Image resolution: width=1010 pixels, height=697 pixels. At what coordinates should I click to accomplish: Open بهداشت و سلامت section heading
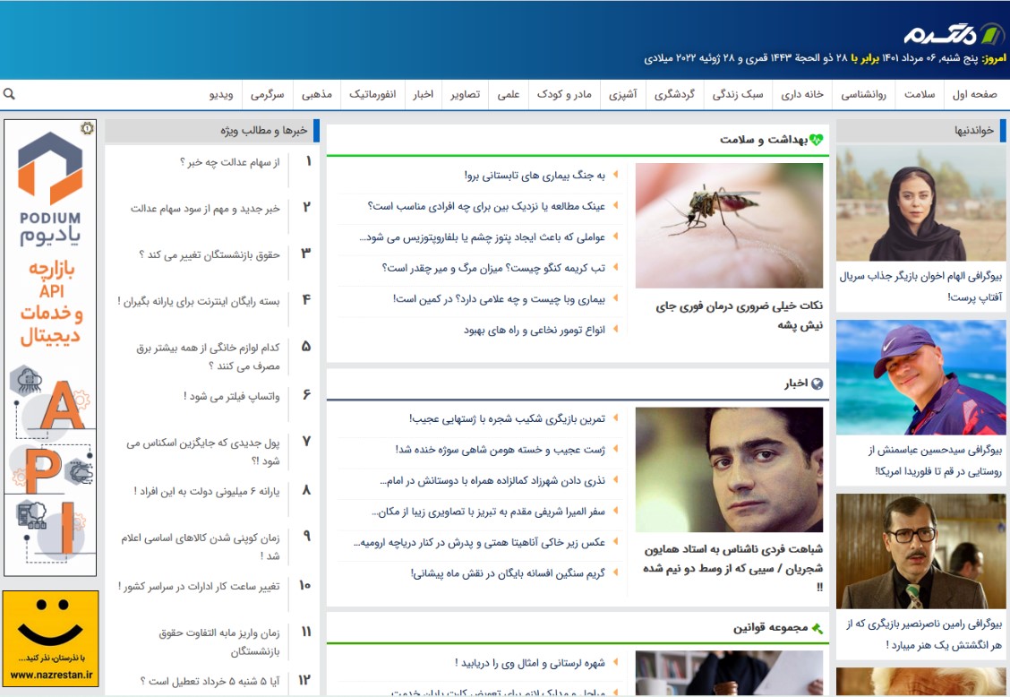tap(763, 139)
